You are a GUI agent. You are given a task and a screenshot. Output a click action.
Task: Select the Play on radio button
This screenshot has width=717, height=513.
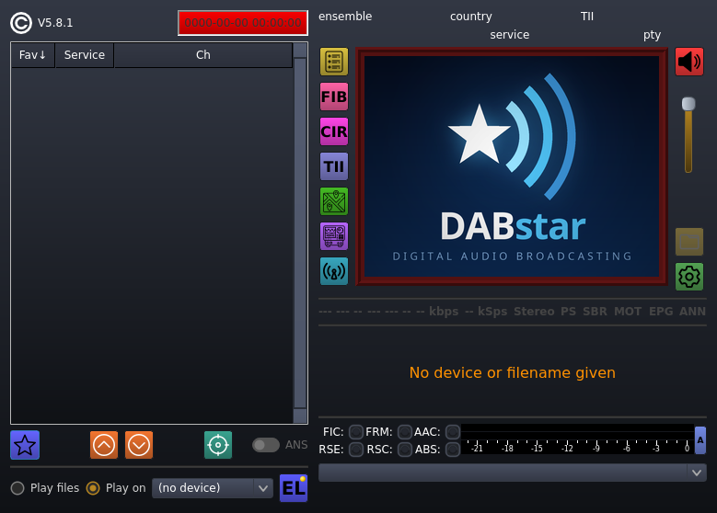(93, 488)
